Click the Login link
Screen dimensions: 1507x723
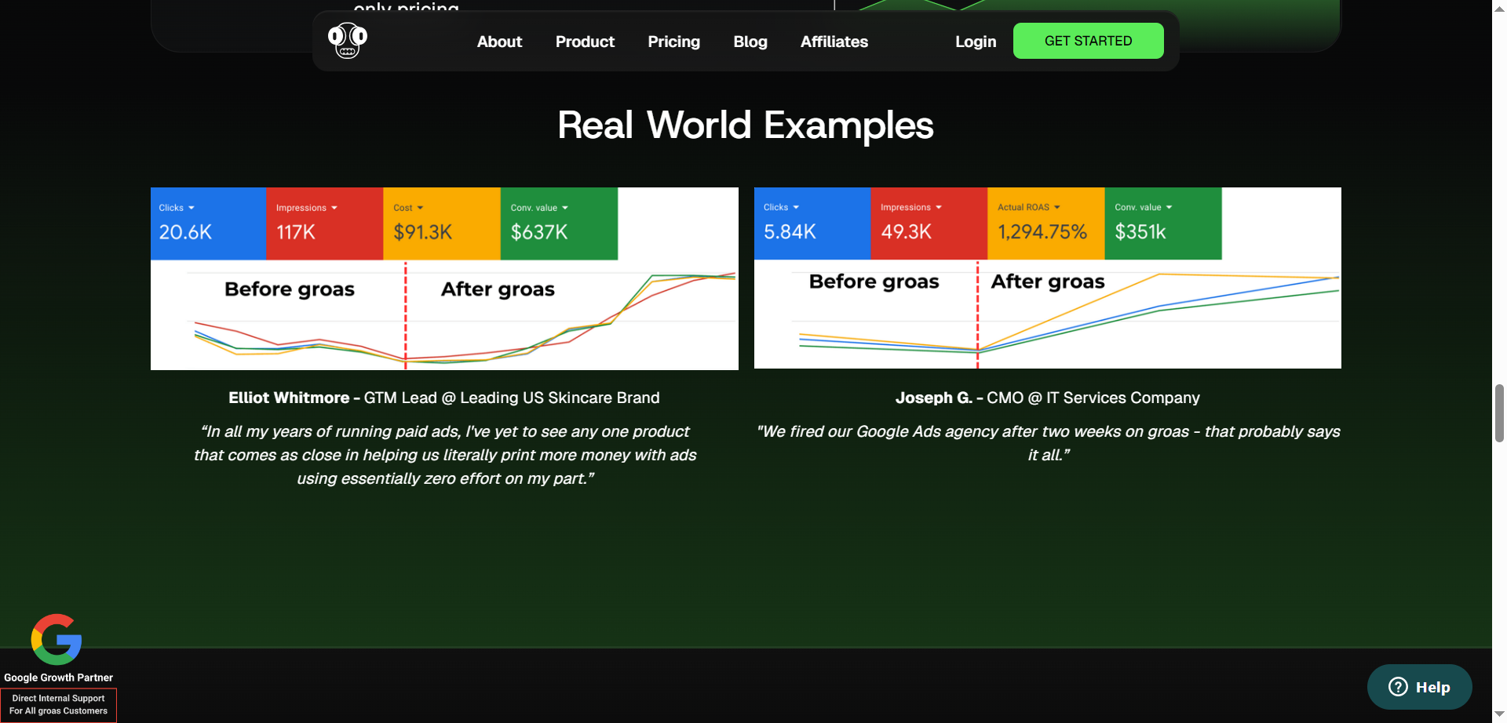coord(976,42)
